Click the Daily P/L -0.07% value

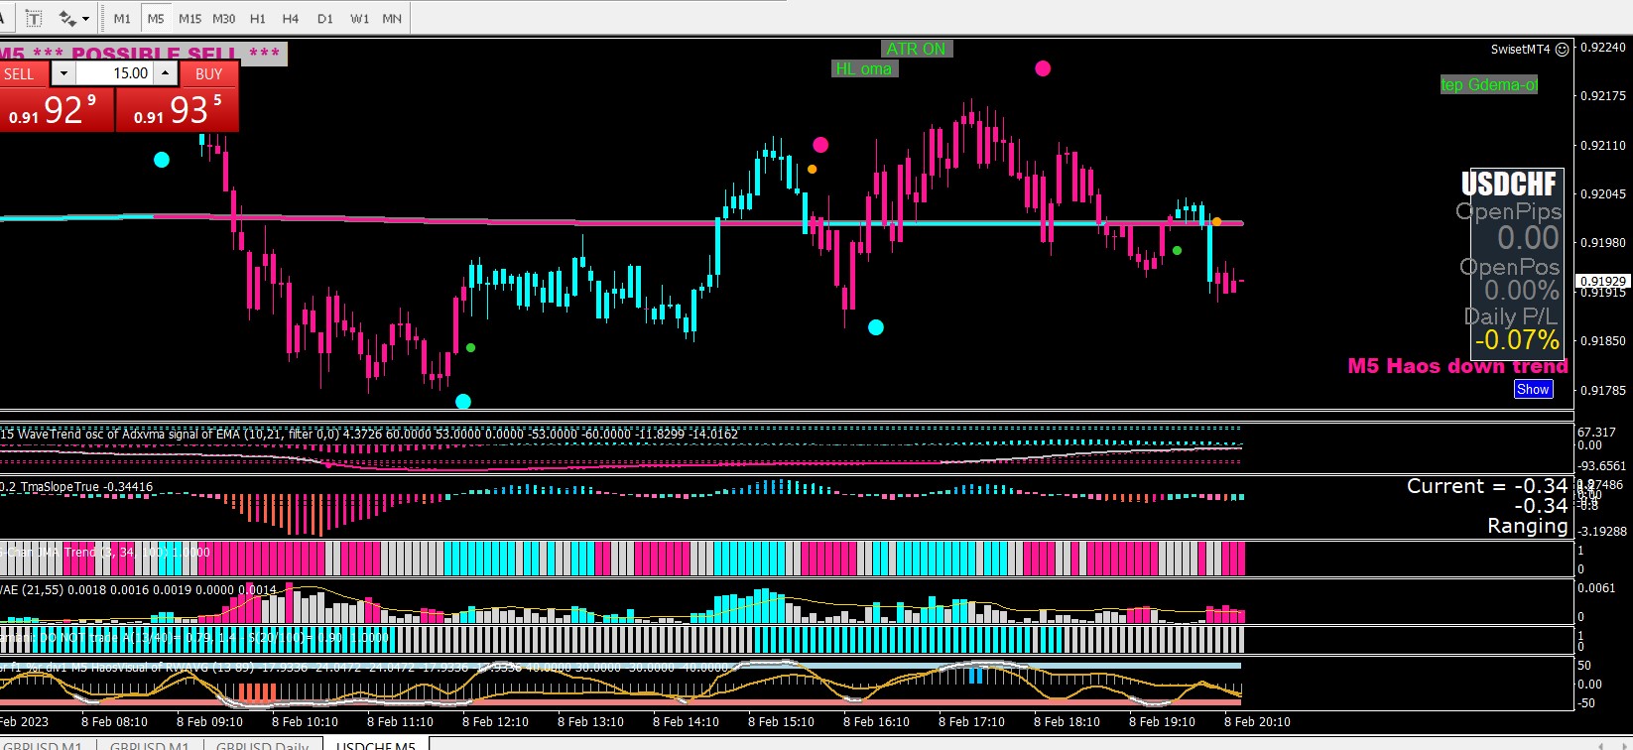tap(1517, 340)
